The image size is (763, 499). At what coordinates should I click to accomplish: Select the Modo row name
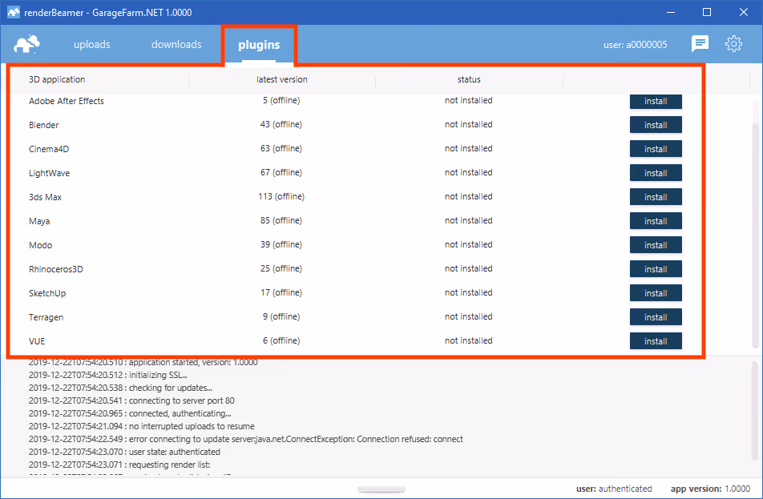[40, 245]
